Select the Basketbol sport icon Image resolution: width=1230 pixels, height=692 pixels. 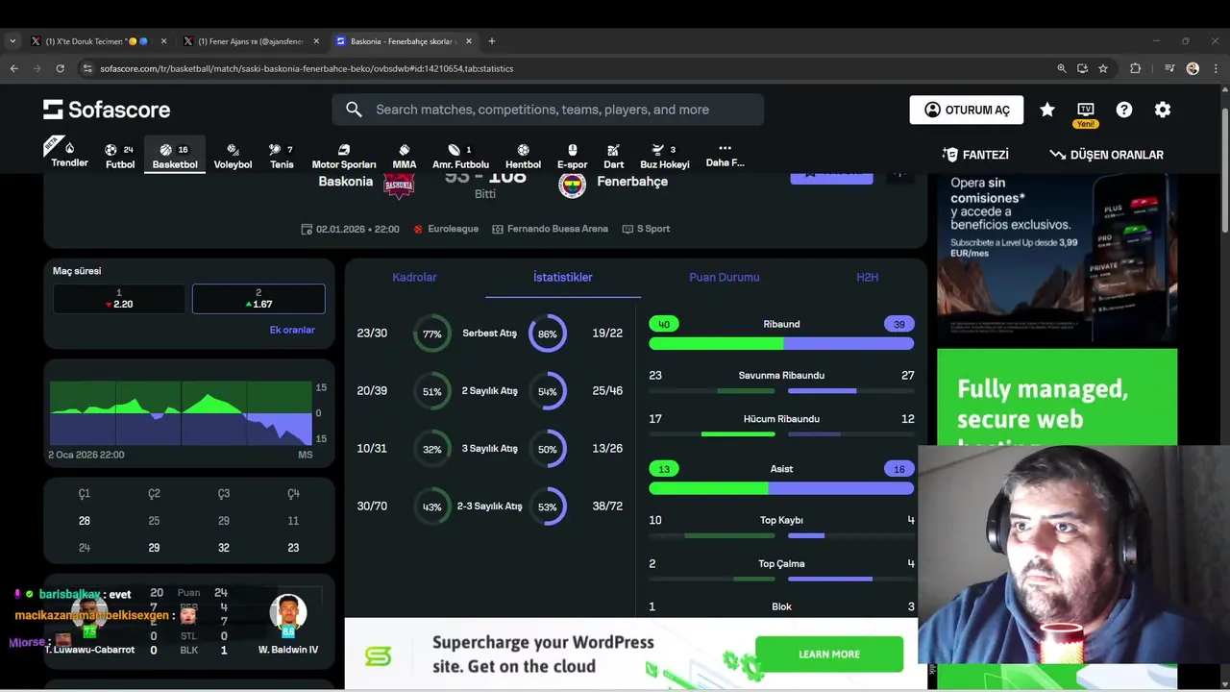coord(175,156)
